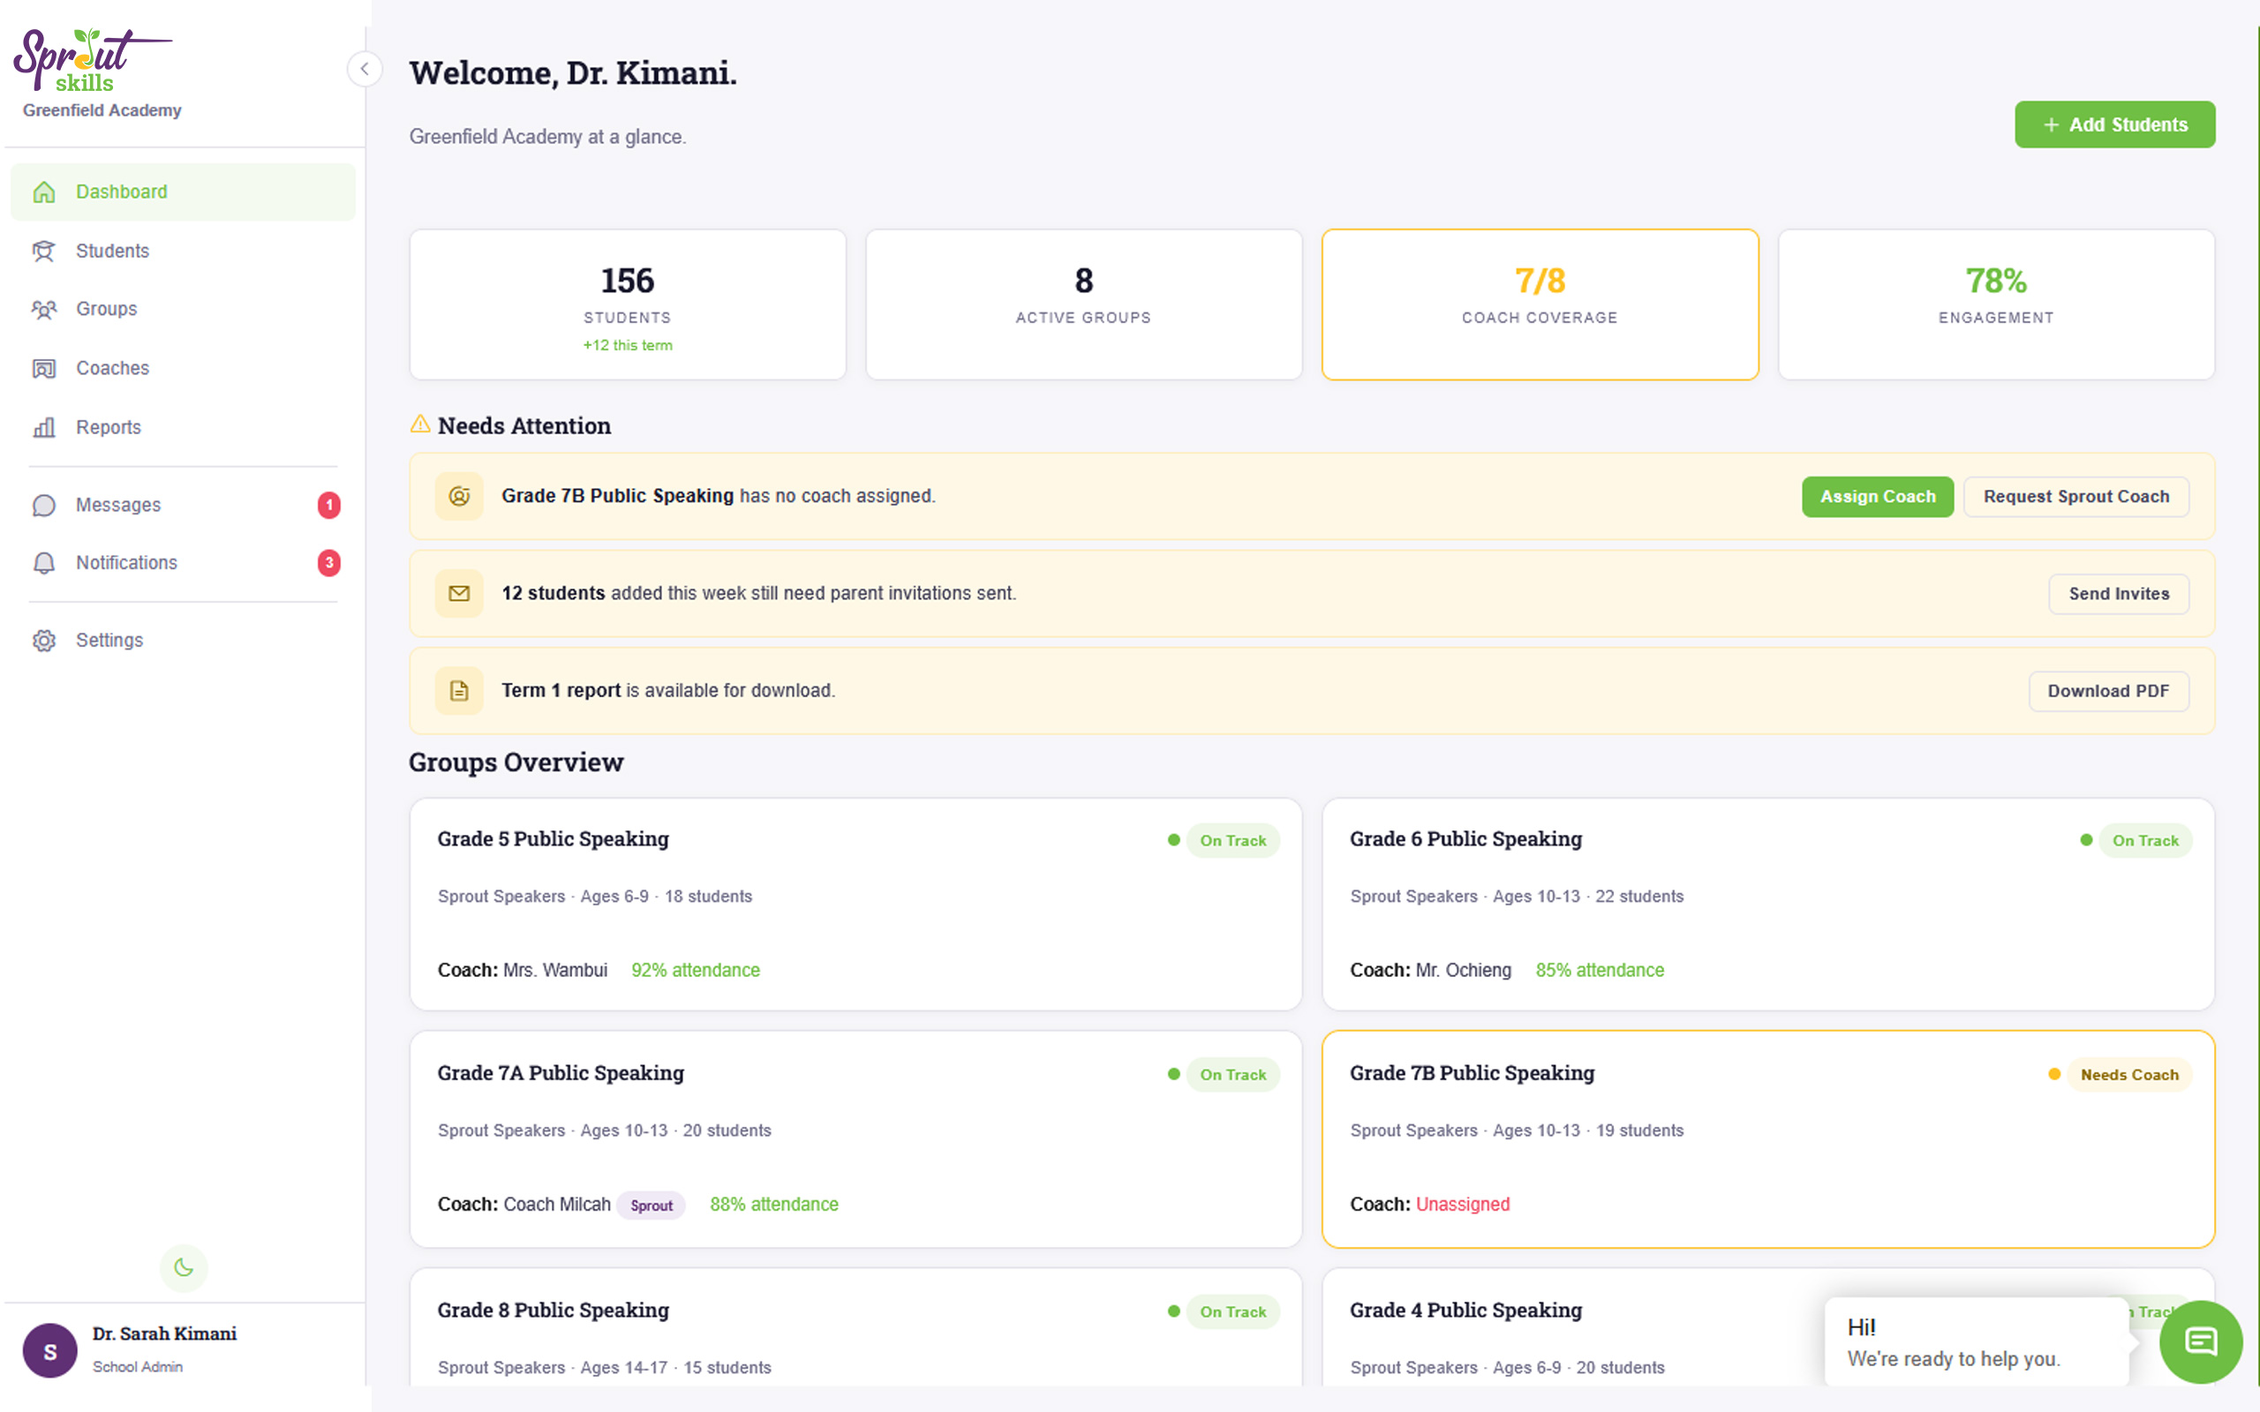The width and height of the screenshot is (2260, 1412).
Task: Open the 8 Active Groups stat card
Action: click(x=1083, y=304)
